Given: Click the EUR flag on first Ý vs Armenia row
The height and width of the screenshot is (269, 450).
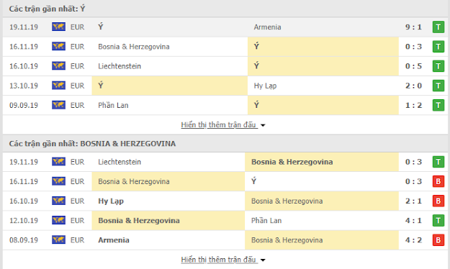Looking at the screenshot, I should coord(58,27).
